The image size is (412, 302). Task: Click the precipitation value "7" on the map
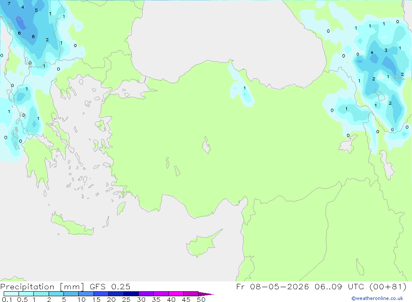[9, 3]
